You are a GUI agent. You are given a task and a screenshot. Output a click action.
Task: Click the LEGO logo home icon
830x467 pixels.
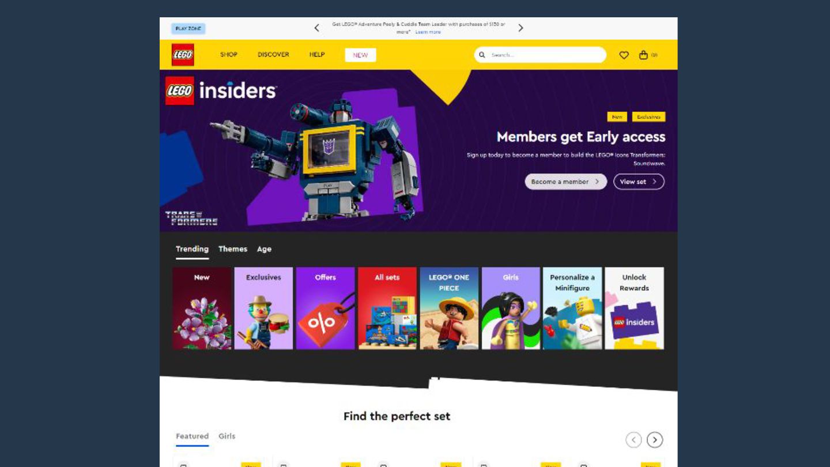tap(183, 55)
